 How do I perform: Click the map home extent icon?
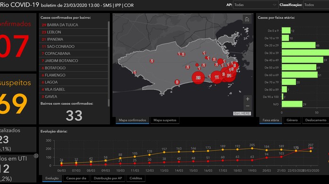[x=247, y=19]
